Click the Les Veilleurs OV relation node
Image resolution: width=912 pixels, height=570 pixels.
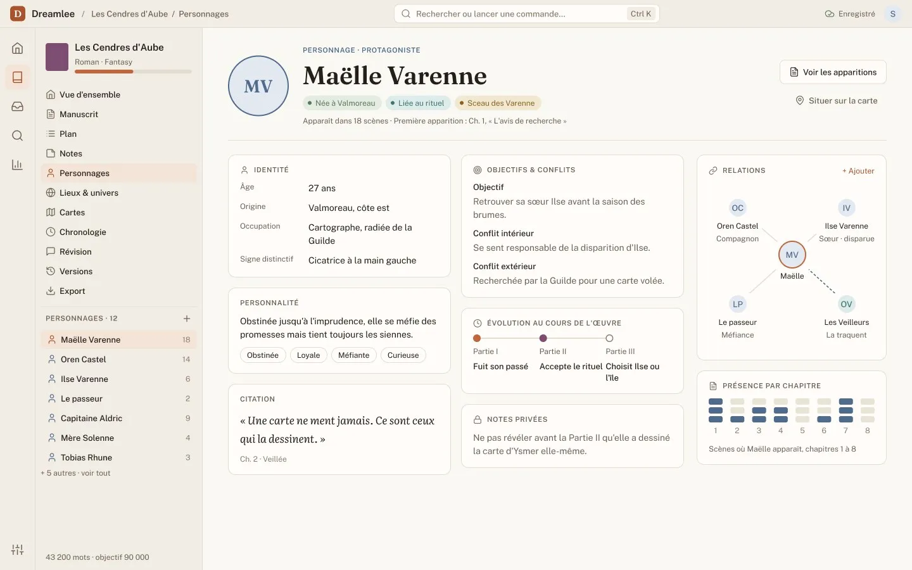coord(847,305)
